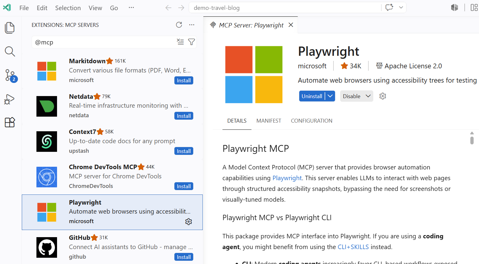Open the Edit menu

(42, 8)
